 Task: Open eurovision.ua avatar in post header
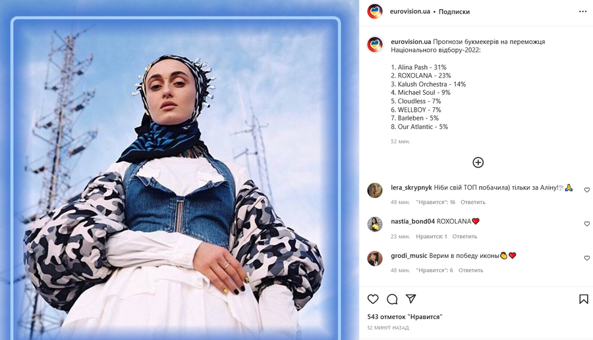point(375,11)
